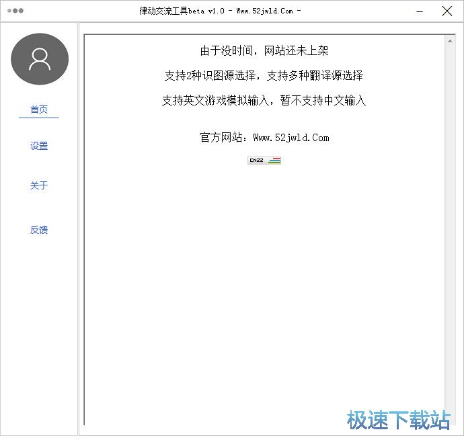Click the CNZZ statistics badge
This screenshot has height=440, width=464.
264,161
